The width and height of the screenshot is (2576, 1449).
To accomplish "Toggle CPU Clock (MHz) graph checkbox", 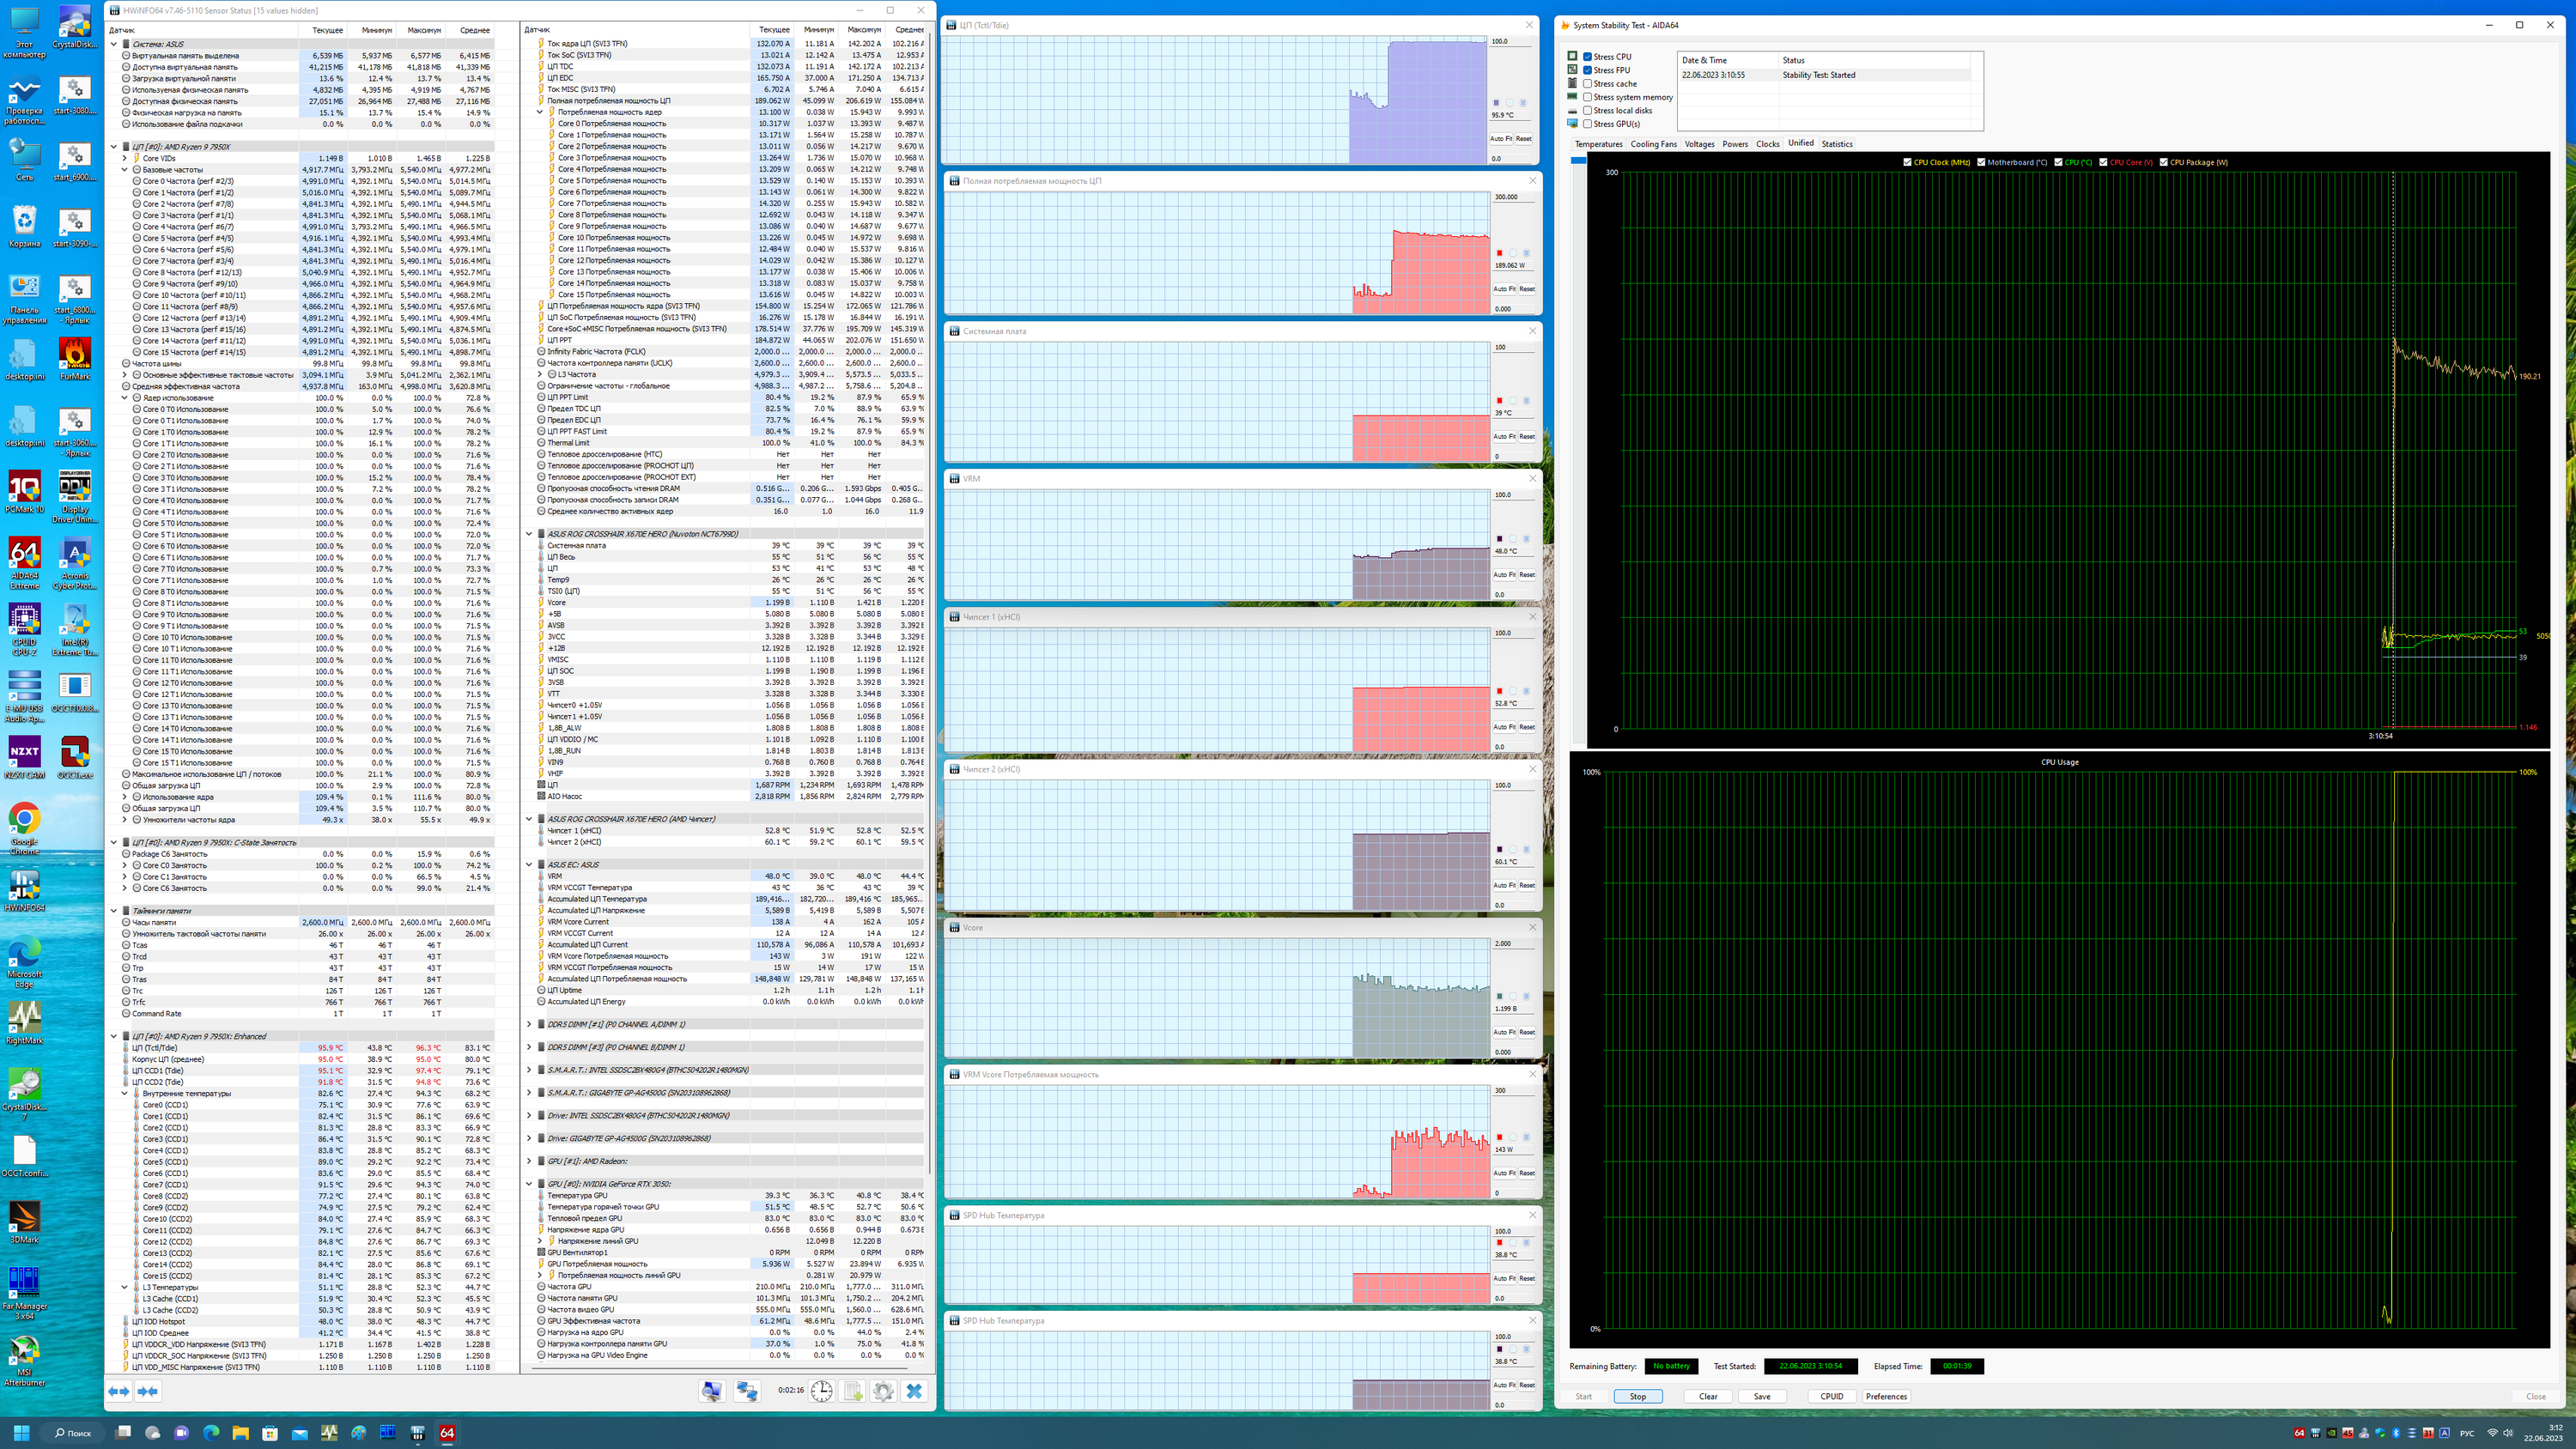I will point(1907,162).
